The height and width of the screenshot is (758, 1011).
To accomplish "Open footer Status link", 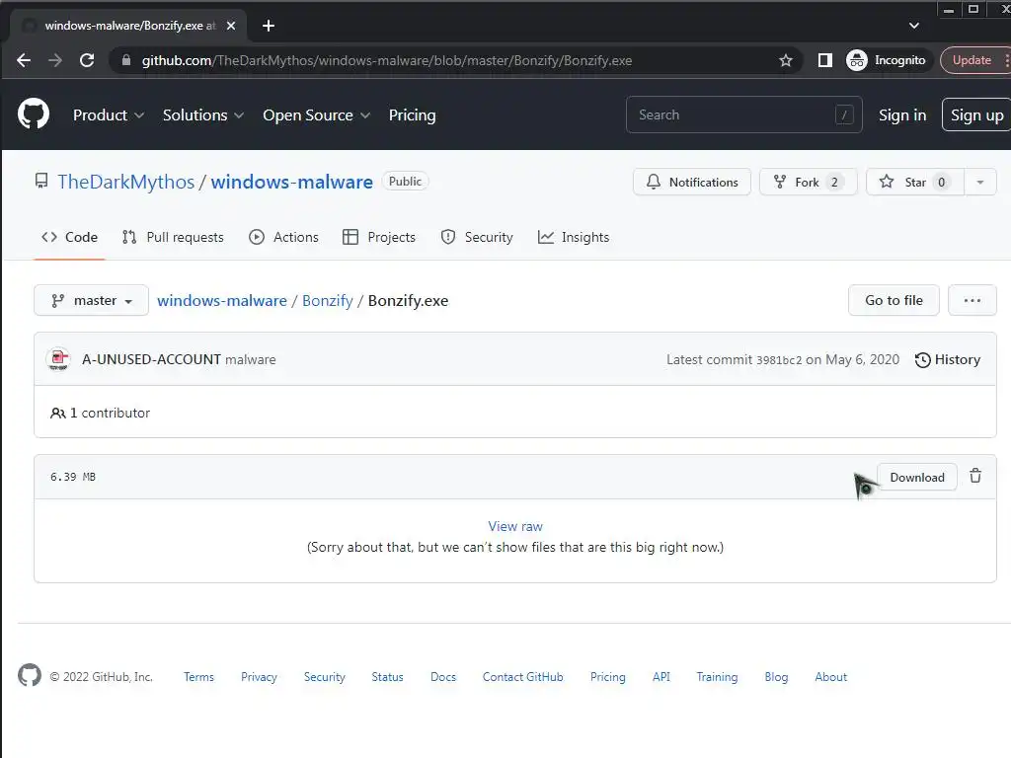I will pyautogui.click(x=387, y=677).
